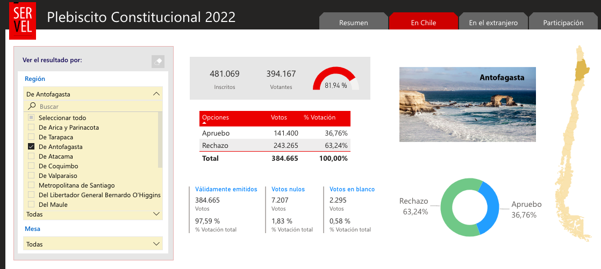
Task: Check Del Libertador General Bernardo O'Higgins
Action: click(x=31, y=195)
